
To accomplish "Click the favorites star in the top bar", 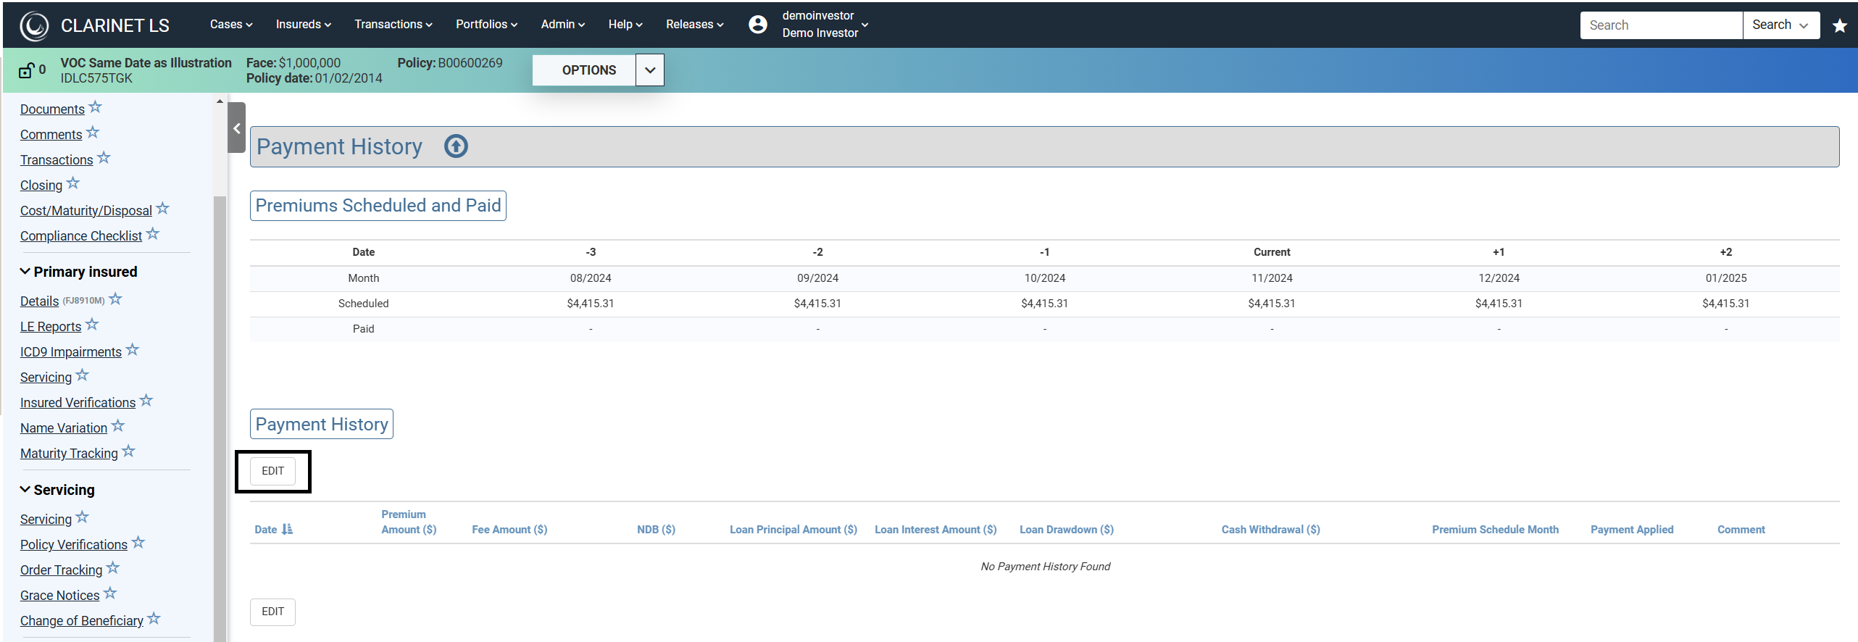I will click(1839, 26).
